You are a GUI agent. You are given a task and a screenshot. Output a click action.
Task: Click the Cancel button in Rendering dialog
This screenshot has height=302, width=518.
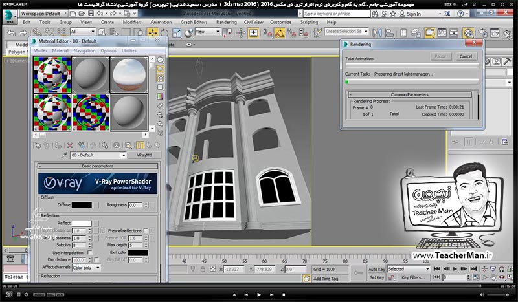[x=466, y=56]
